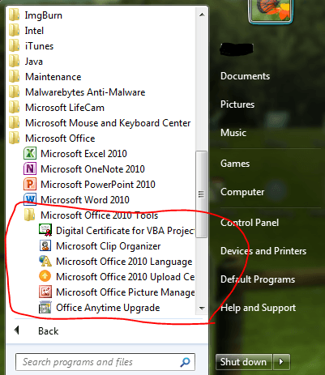
Task: Select the Microsoft Excel 2010 label
Action: point(83,154)
